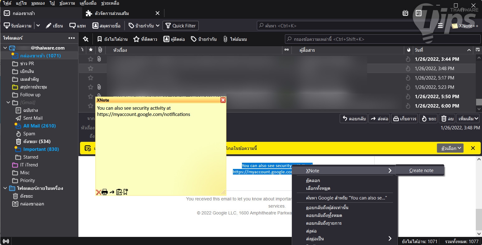Image resolution: width=482 pixels, height=245 pixels.
Task: Switch to the กล่องขาเข้า inbox tab
Action: tap(41, 13)
